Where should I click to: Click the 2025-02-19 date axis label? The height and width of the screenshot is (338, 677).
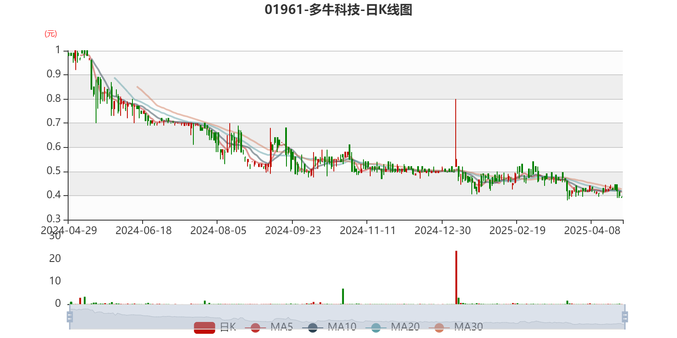(517, 230)
